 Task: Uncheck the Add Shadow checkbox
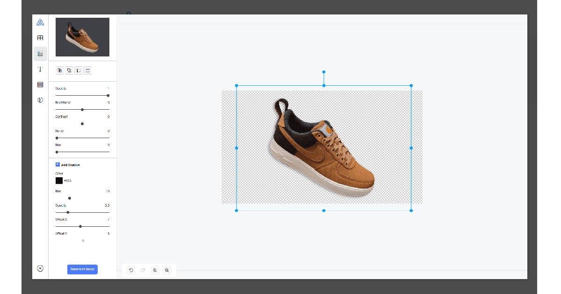tap(58, 164)
